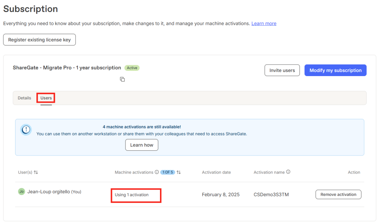The width and height of the screenshot is (380, 223).
Task: Click the green Active status badge
Action: click(132, 68)
